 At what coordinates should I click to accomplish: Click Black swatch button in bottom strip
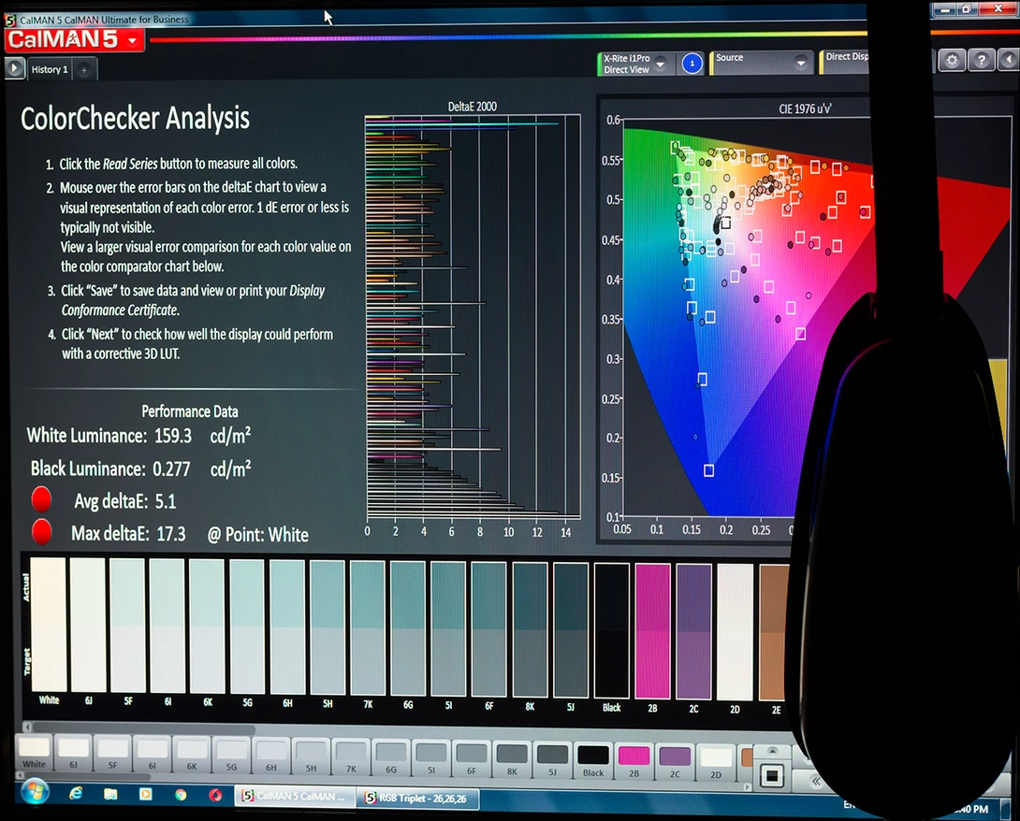tap(593, 762)
